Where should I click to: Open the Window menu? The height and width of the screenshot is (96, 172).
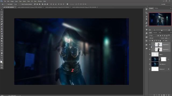coord(40,1)
